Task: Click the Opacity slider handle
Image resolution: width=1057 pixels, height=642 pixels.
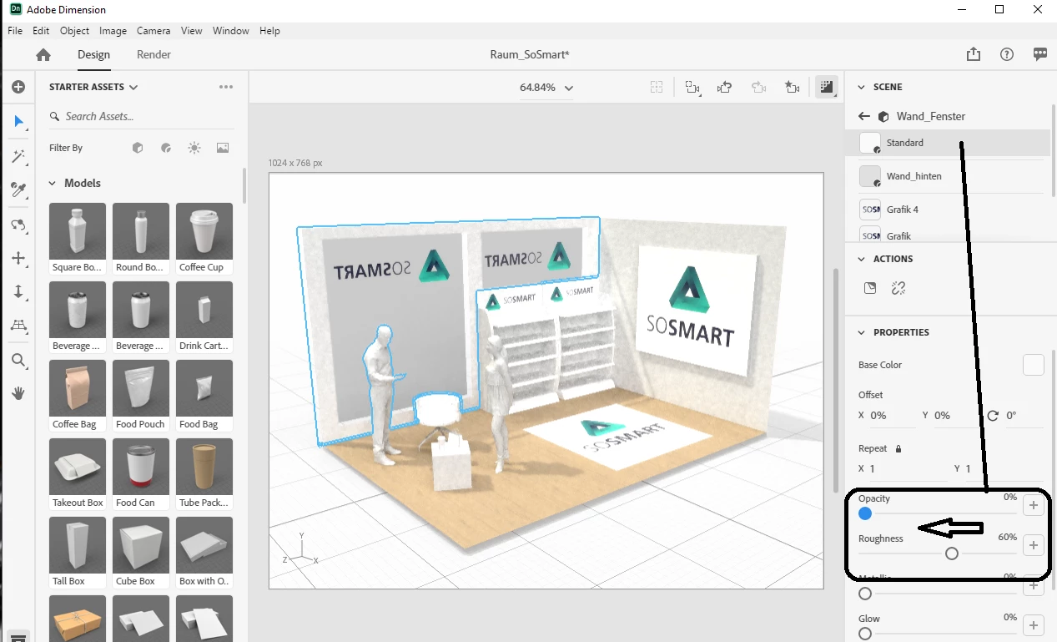Action: (865, 513)
